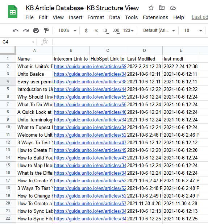Check the cloud document status icon
Viewport: 208px width, 224px height.
click(173, 8)
